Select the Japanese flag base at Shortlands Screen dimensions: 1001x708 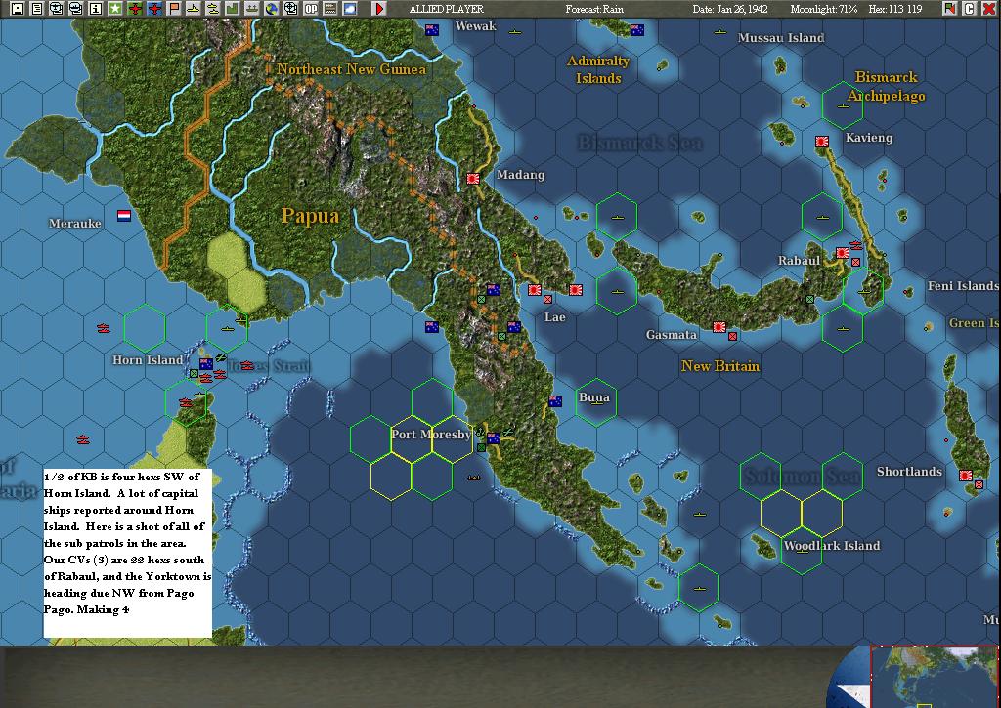point(965,476)
